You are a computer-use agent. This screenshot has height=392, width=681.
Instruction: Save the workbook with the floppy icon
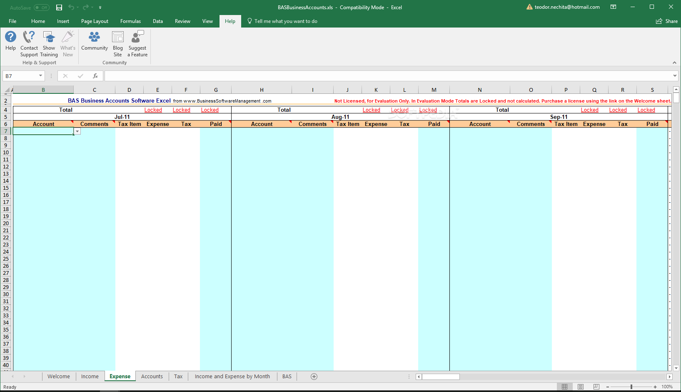click(x=59, y=8)
